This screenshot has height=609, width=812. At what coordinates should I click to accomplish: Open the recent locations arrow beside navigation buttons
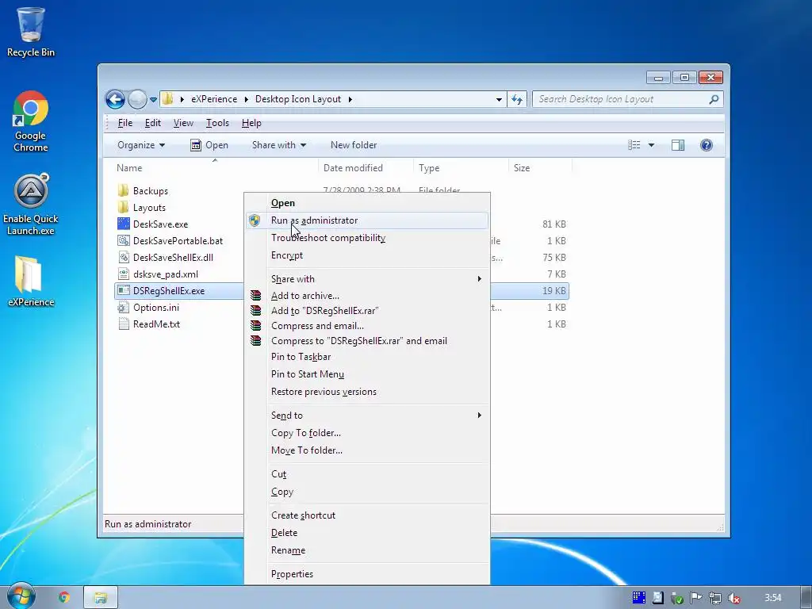point(153,99)
